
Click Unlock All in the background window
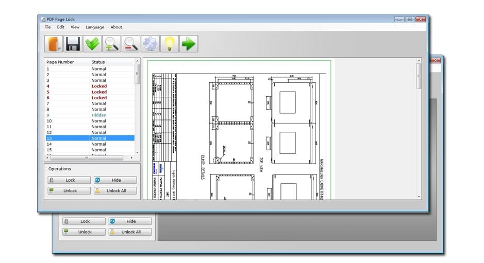coord(130,232)
